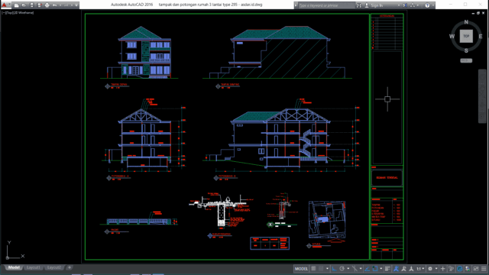The width and height of the screenshot is (489, 275).
Task: Click the W compass letter on ViewCube
Action: (x=452, y=37)
